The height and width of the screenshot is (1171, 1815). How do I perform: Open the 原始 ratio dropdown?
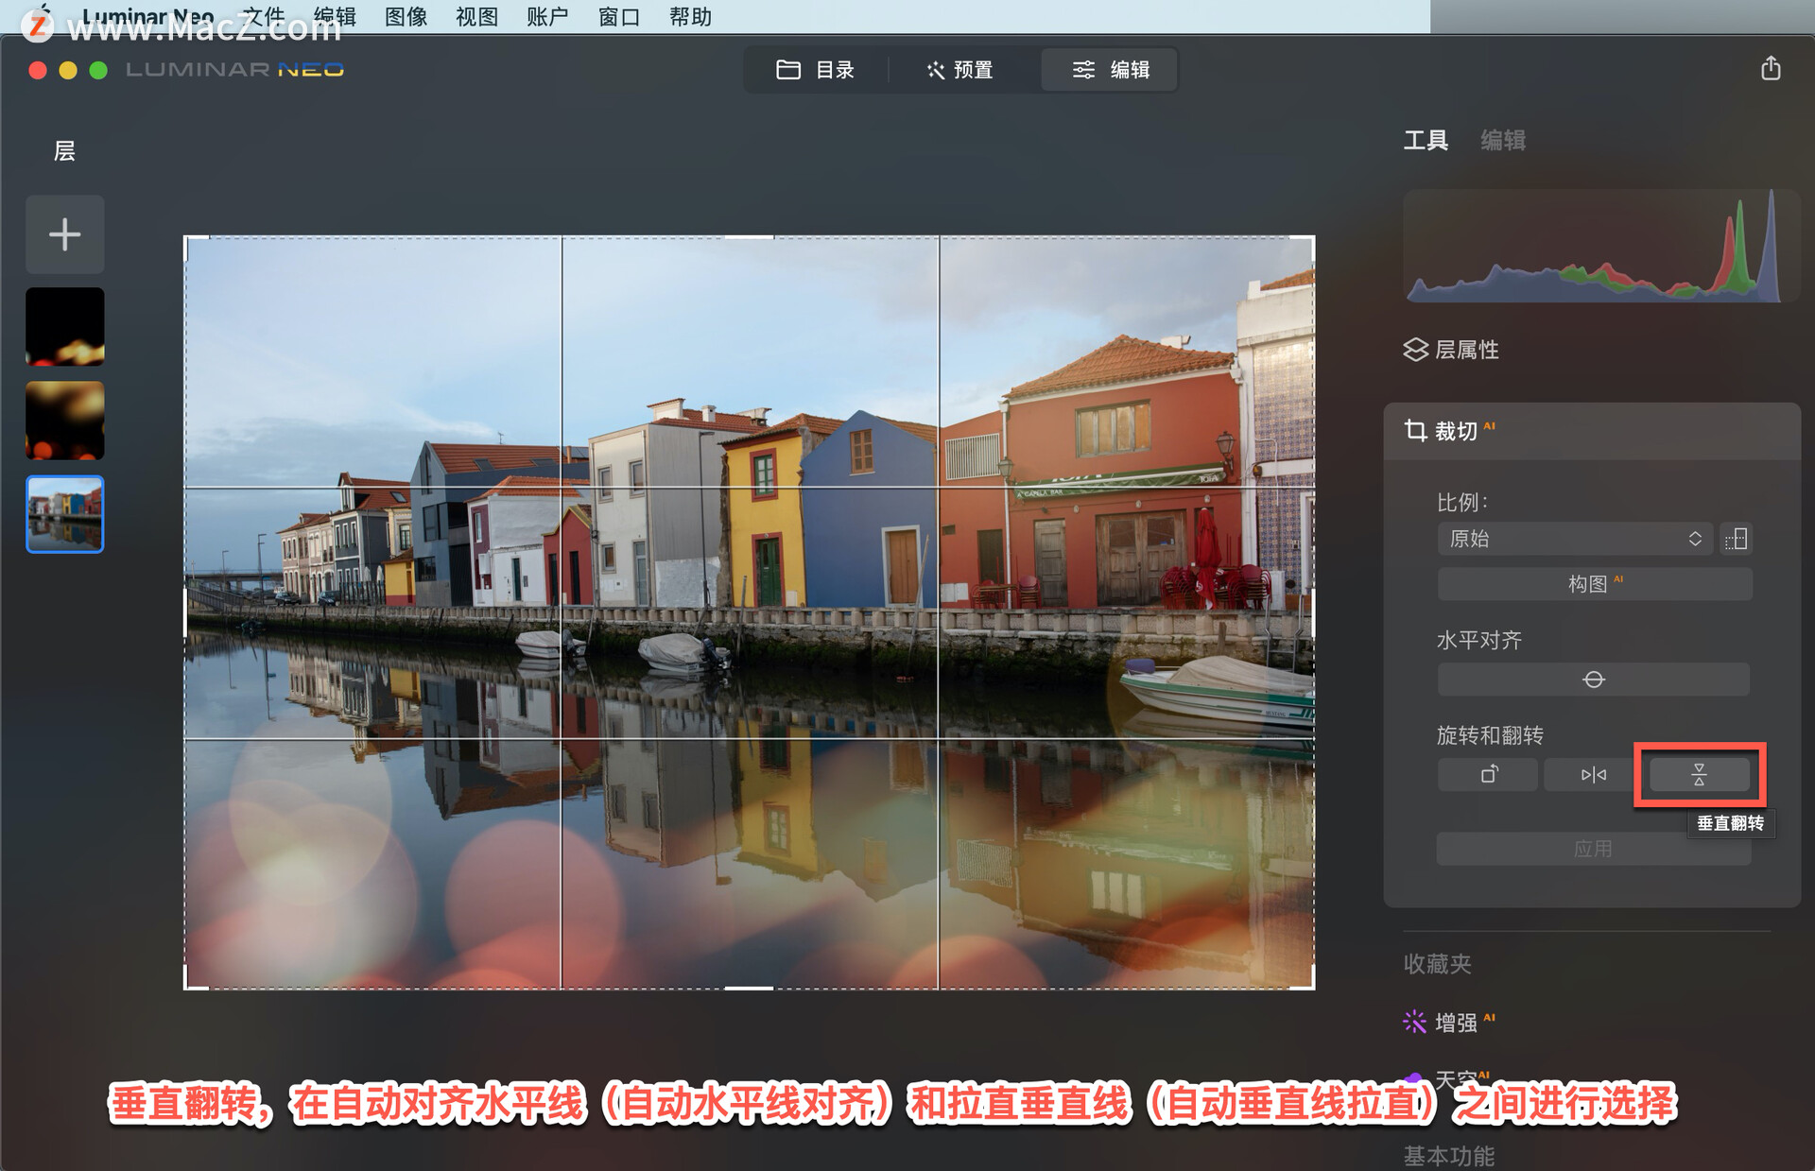1575,540
